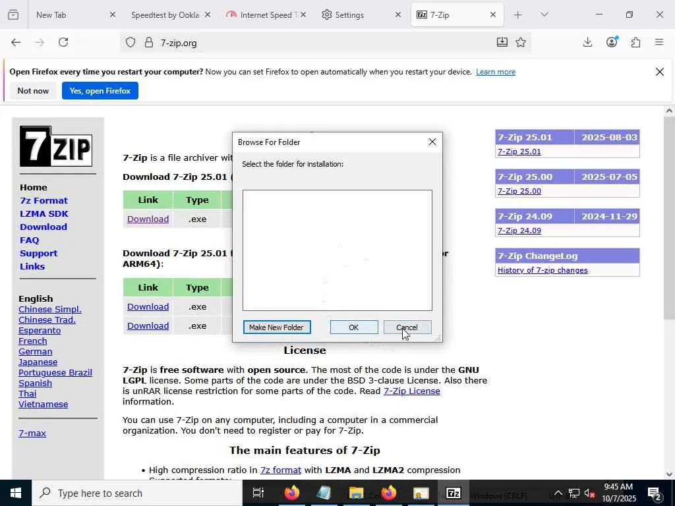Open a new tab with plus button
The height and width of the screenshot is (506, 675).
point(518,14)
